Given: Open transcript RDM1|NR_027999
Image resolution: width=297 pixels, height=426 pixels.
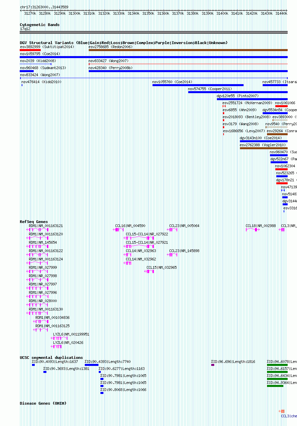Looking at the screenshot, I should [43, 267].
